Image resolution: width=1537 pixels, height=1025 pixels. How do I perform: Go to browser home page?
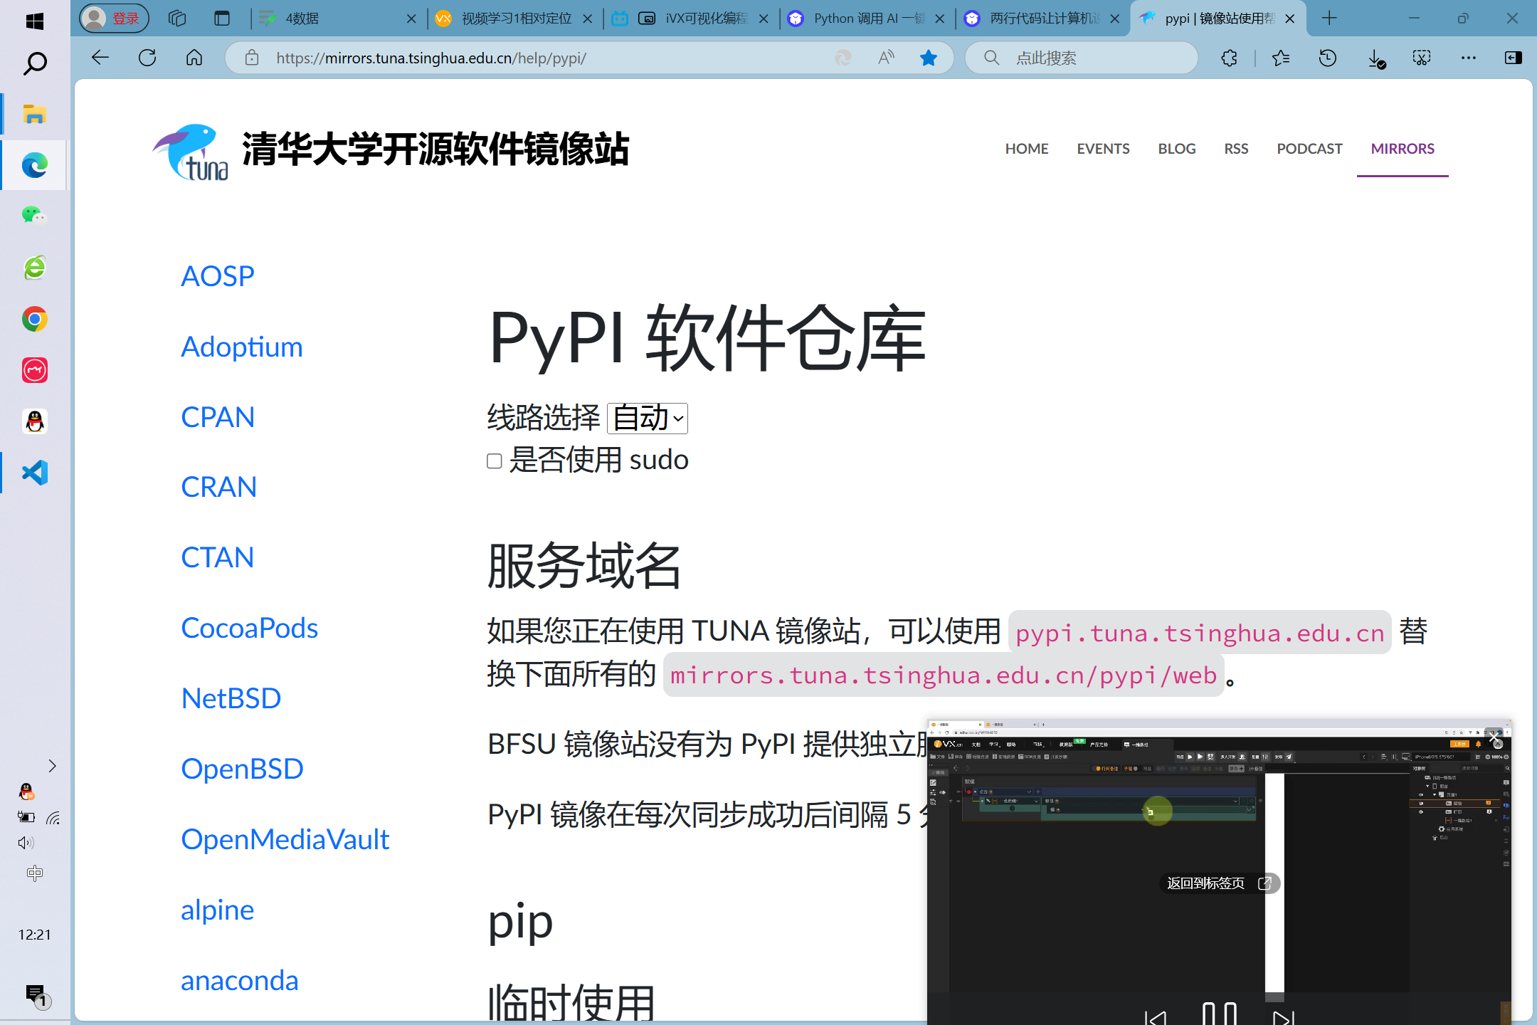(194, 58)
